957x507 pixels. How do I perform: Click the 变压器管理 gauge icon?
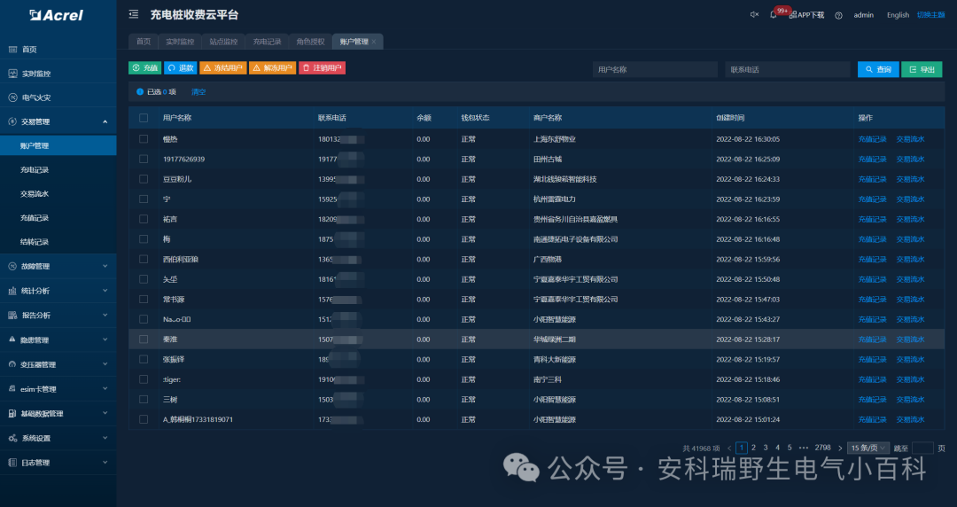coord(12,364)
